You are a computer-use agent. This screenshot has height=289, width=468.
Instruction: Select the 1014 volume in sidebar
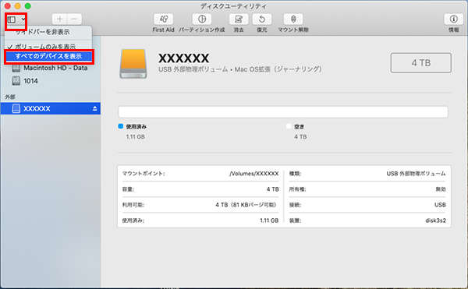(x=30, y=81)
